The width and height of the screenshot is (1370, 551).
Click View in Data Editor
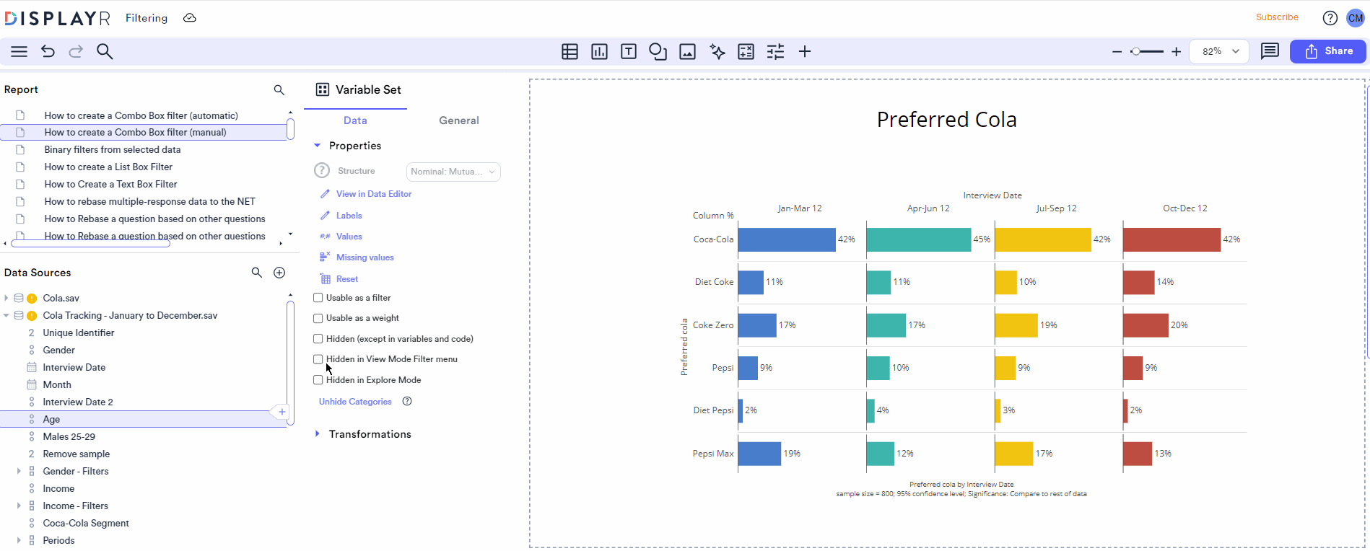tap(374, 194)
